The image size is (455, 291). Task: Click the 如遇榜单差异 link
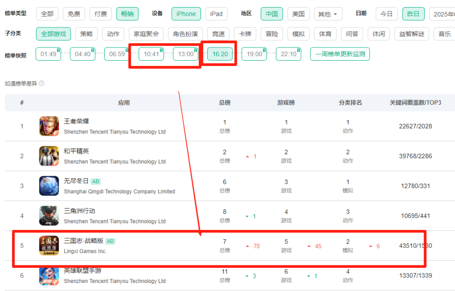click(x=21, y=83)
